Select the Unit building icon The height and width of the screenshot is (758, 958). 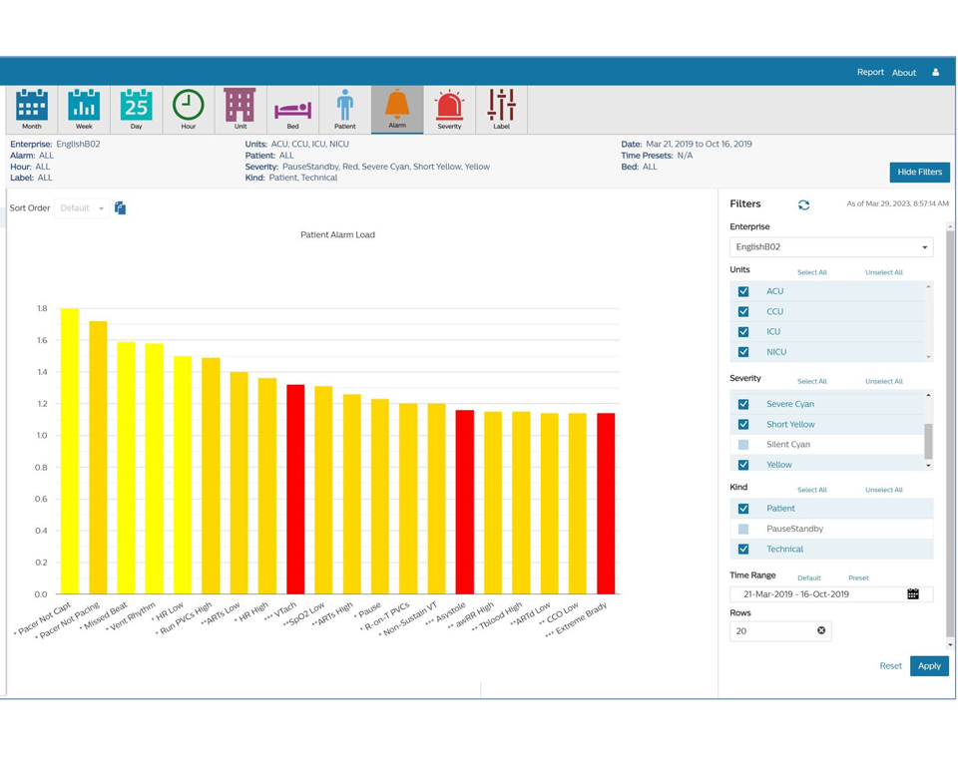pos(239,109)
